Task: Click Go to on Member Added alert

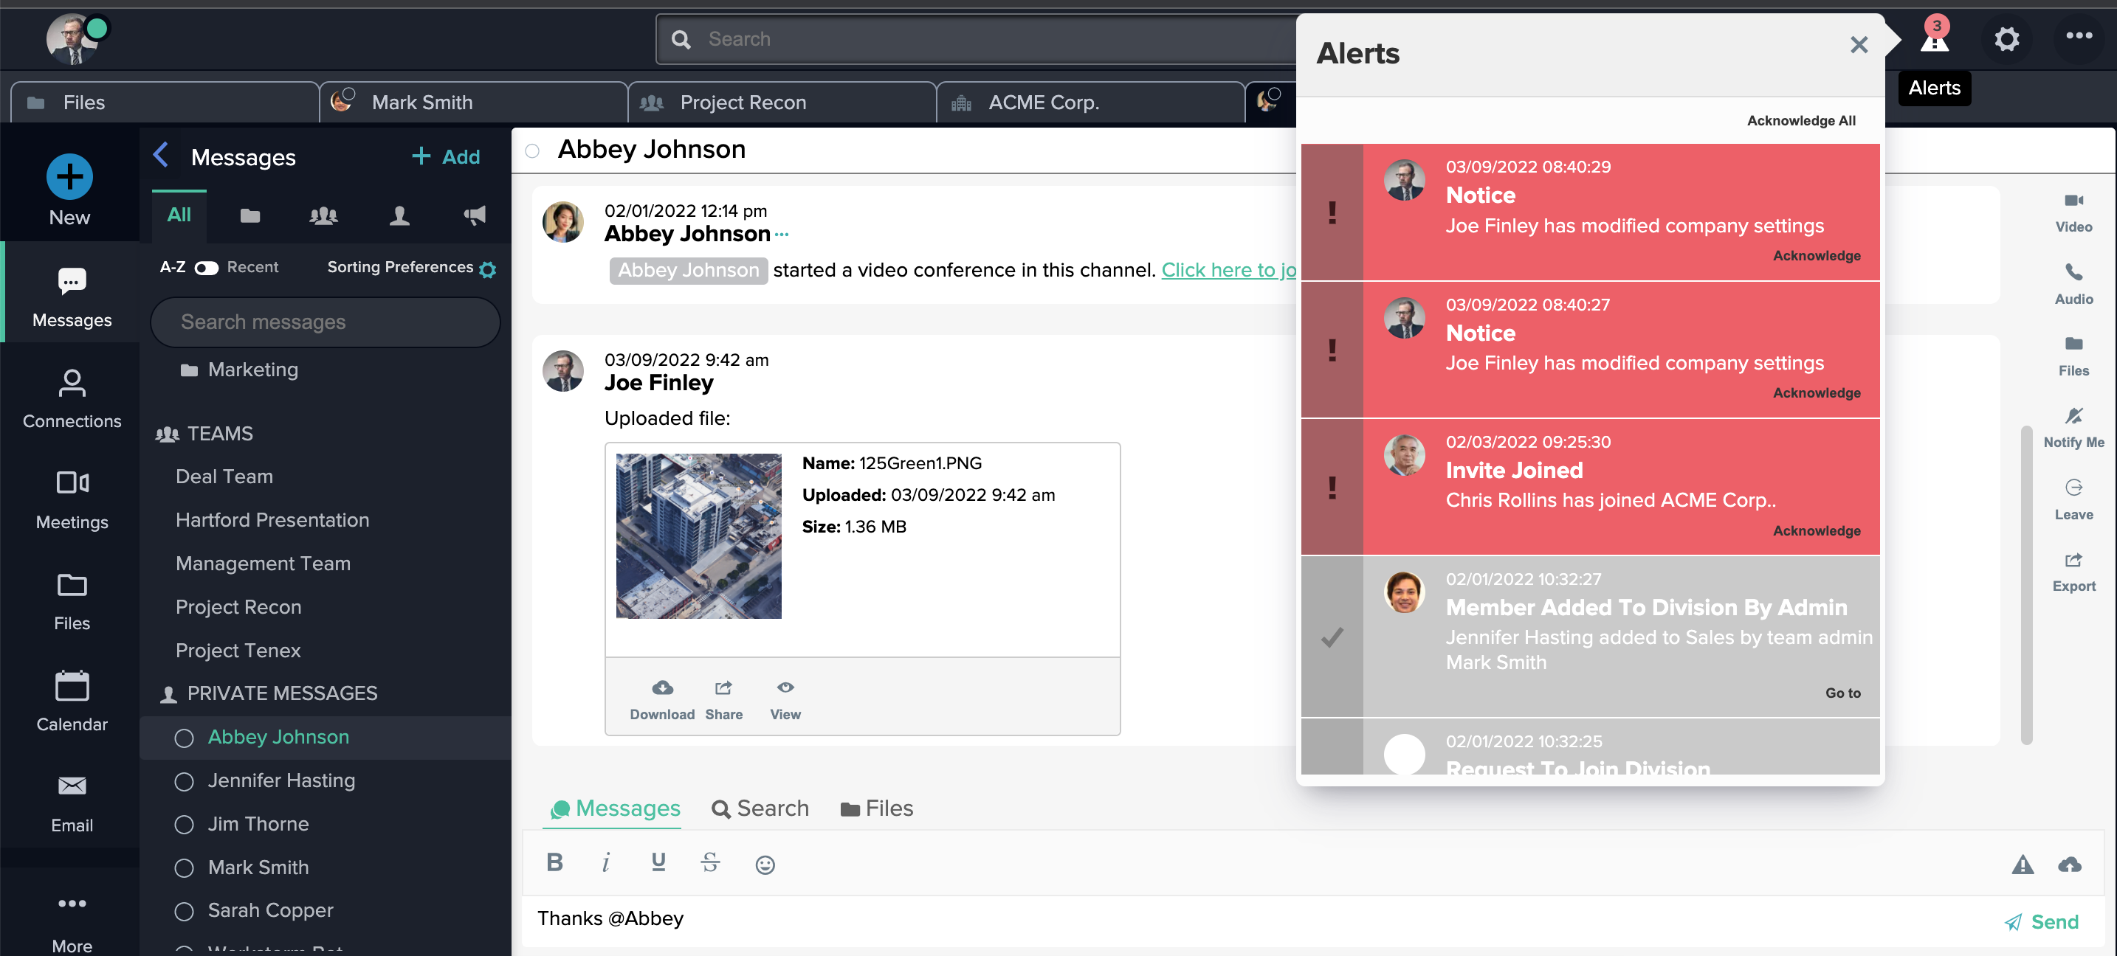Action: pos(1842,693)
